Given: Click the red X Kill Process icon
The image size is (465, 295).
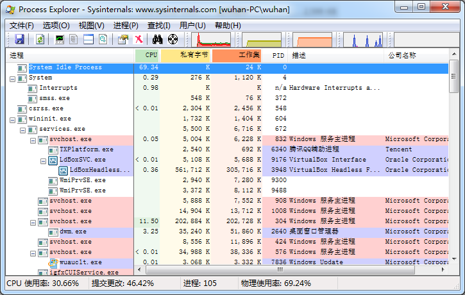Looking at the screenshot, I should coord(139,39).
